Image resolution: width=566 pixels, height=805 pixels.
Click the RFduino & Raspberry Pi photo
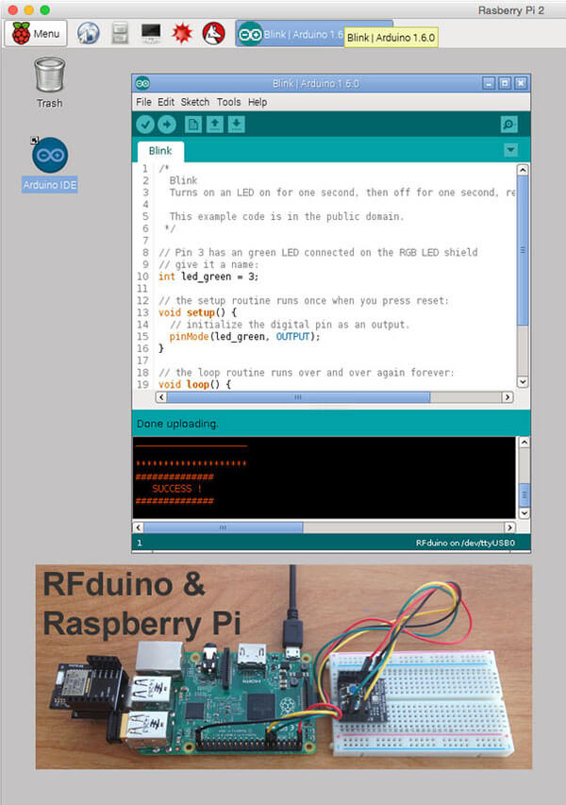pyautogui.click(x=284, y=667)
